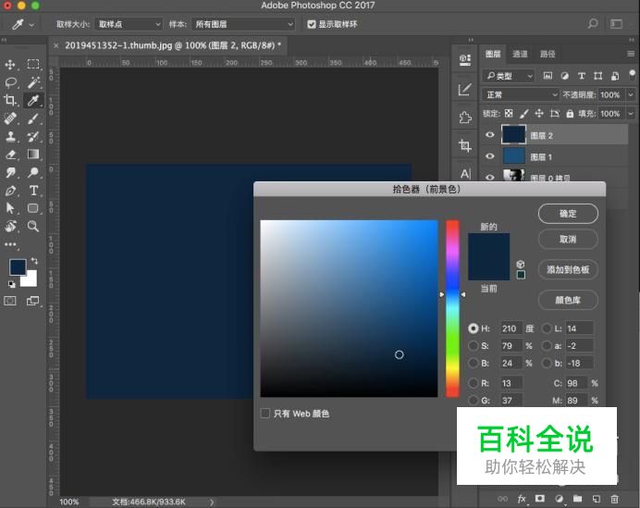Lock transparent pixels icon

[509, 114]
